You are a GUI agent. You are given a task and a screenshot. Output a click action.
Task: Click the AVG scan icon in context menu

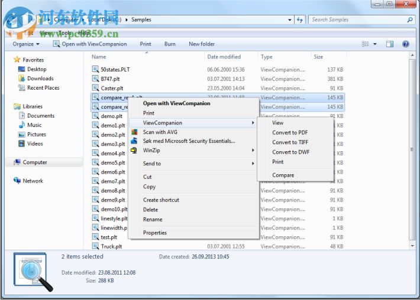coord(134,132)
